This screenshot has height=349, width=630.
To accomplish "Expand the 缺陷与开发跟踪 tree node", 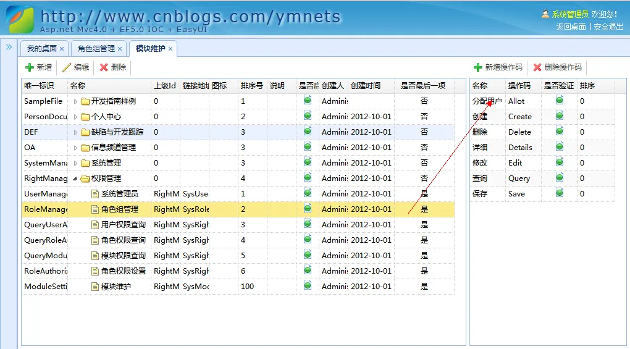I will coord(75,132).
